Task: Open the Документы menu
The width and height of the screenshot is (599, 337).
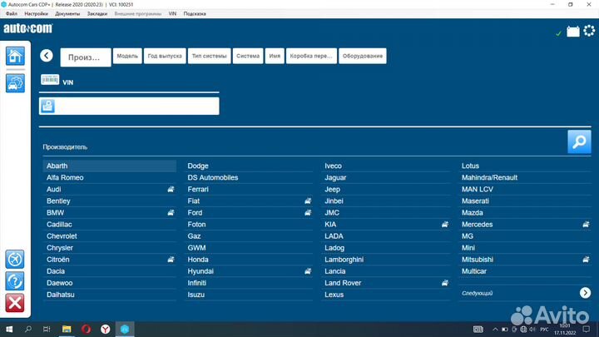Action: (x=67, y=14)
